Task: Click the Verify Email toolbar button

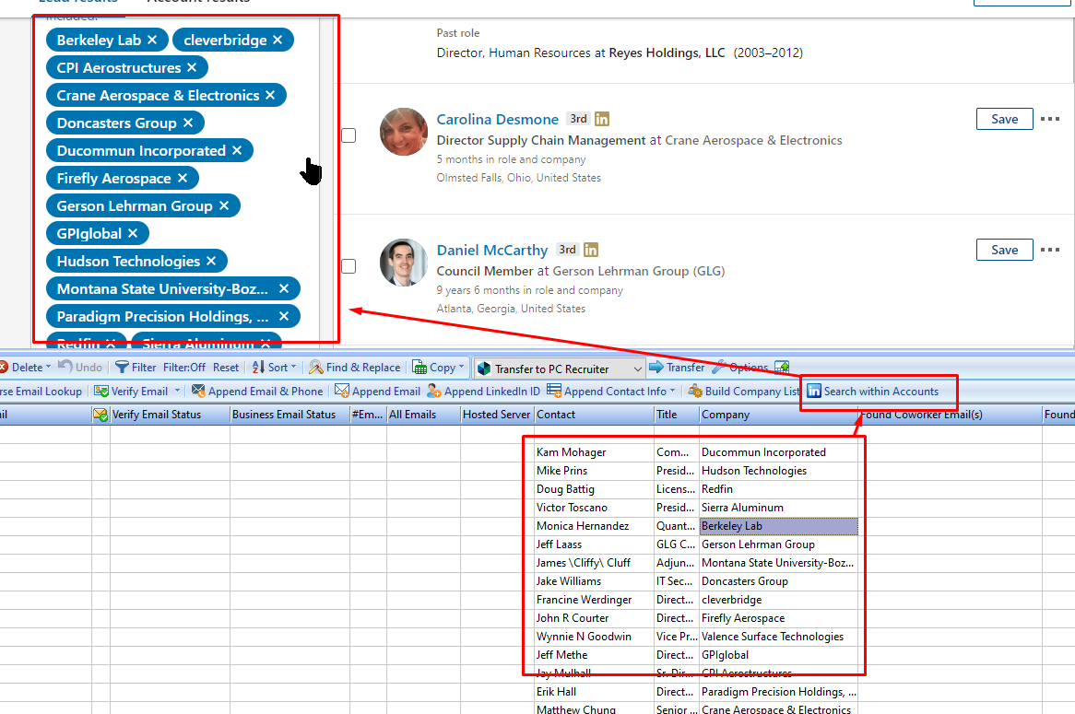Action: [x=131, y=392]
